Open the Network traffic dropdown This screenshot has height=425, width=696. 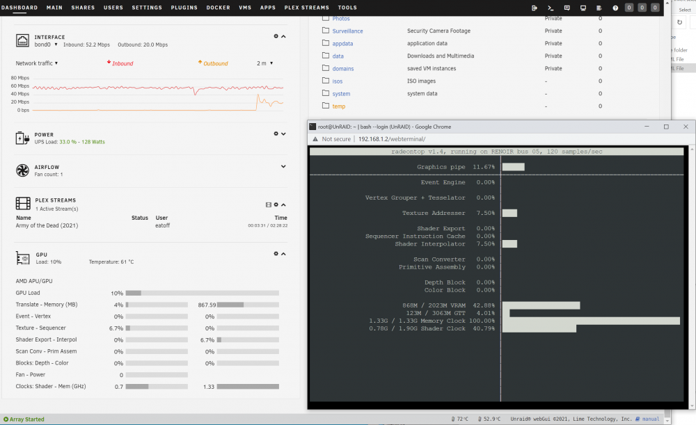tap(36, 63)
